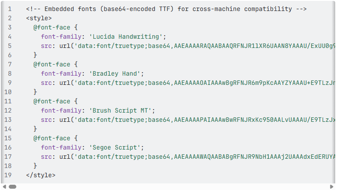
Task: Click the Embedded fonts HTML comment
Action: pyautogui.click(x=166, y=9)
